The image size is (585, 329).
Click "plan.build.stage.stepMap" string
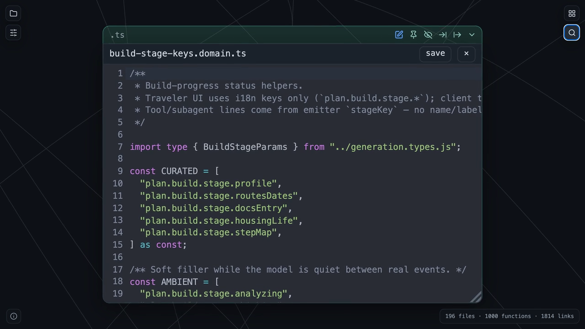pyautogui.click(x=208, y=233)
